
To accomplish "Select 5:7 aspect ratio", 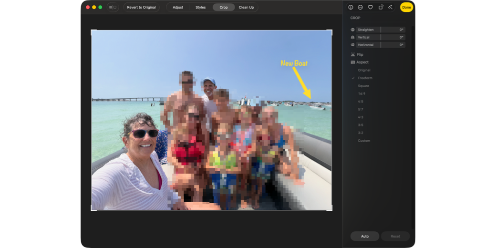I will coord(361,109).
